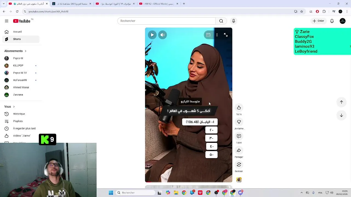
Task: Open the Short's three-dot options menu
Action: [x=217, y=35]
